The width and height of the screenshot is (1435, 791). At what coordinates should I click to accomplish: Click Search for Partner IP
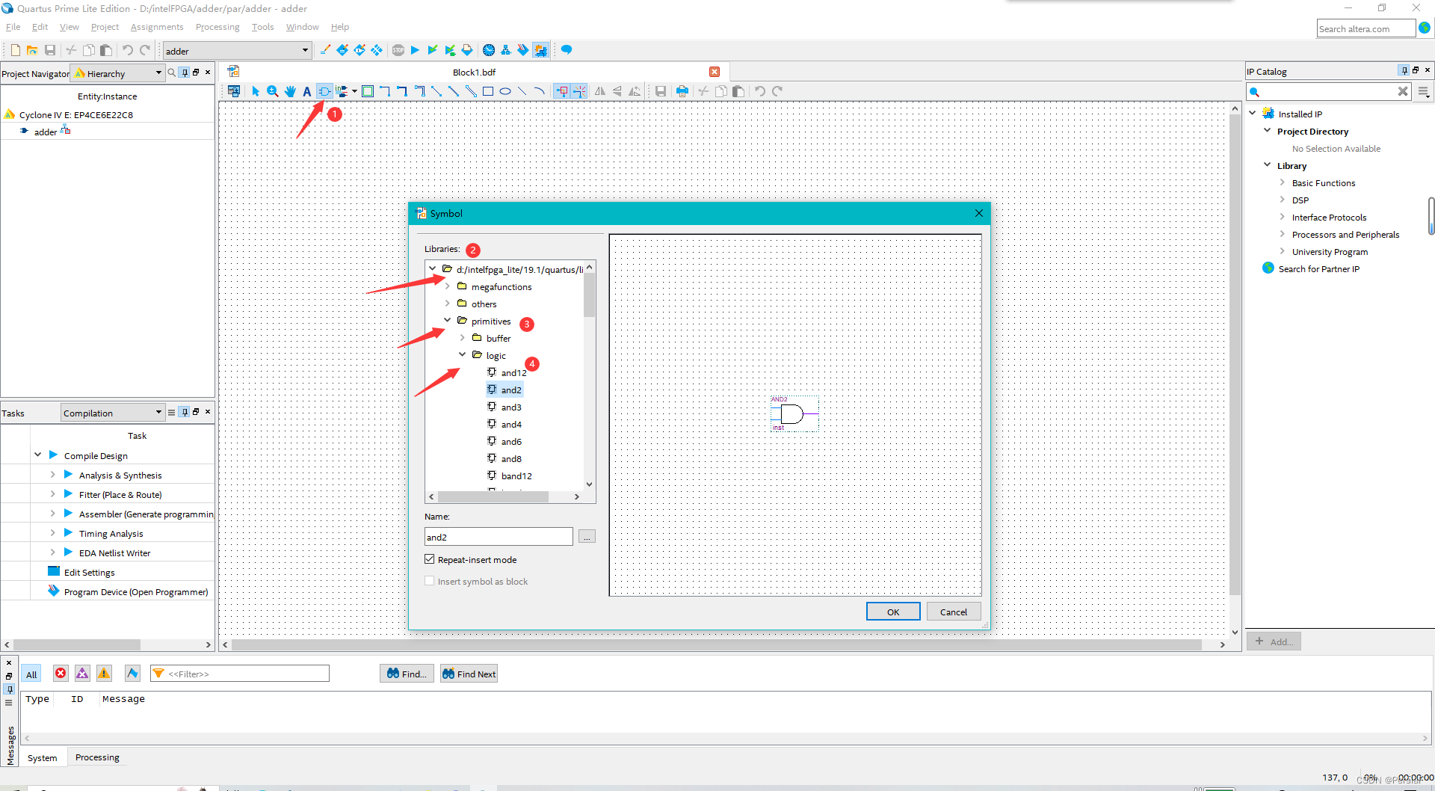[1318, 269]
